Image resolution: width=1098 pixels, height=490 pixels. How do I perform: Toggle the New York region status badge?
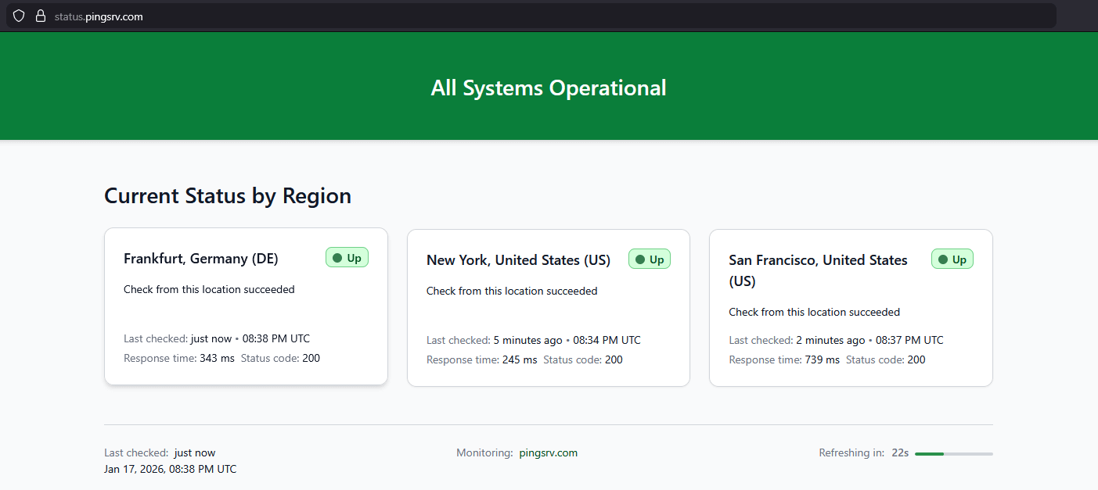650,259
